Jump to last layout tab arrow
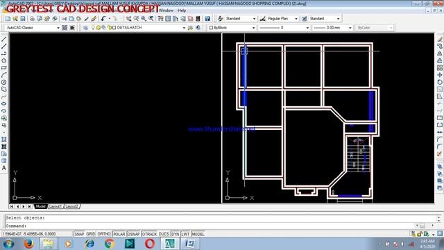The height and width of the screenshot is (250, 444). [x=30, y=207]
